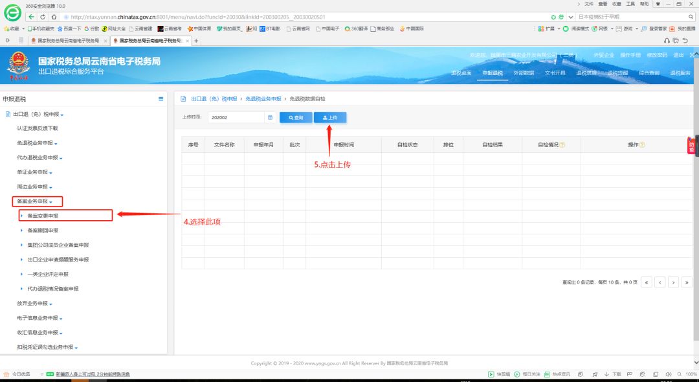Open 查看 browser menu
The image size is (699, 382).
(x=603, y=4)
